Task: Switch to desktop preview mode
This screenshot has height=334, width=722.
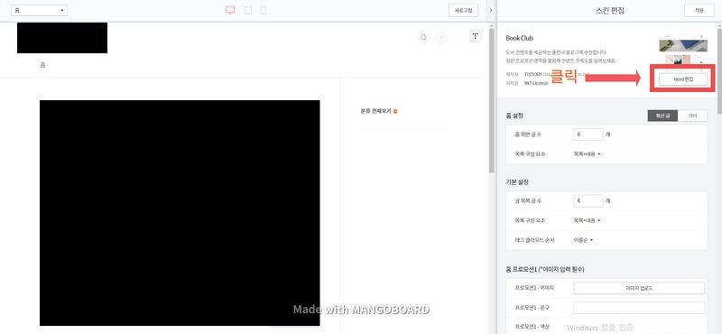Action: click(x=231, y=10)
